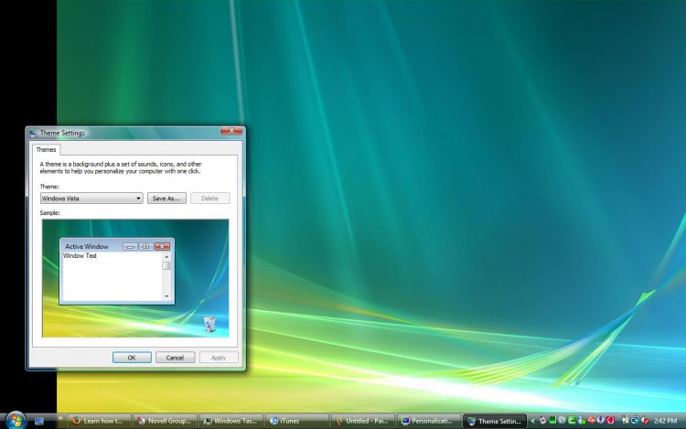Click the first gray gear tray icon
This screenshot has width=686, height=429.
[543, 420]
